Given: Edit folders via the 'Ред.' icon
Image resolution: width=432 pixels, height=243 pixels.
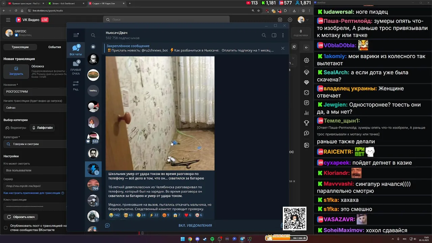Looking at the screenshot, I should [x=76, y=86].
